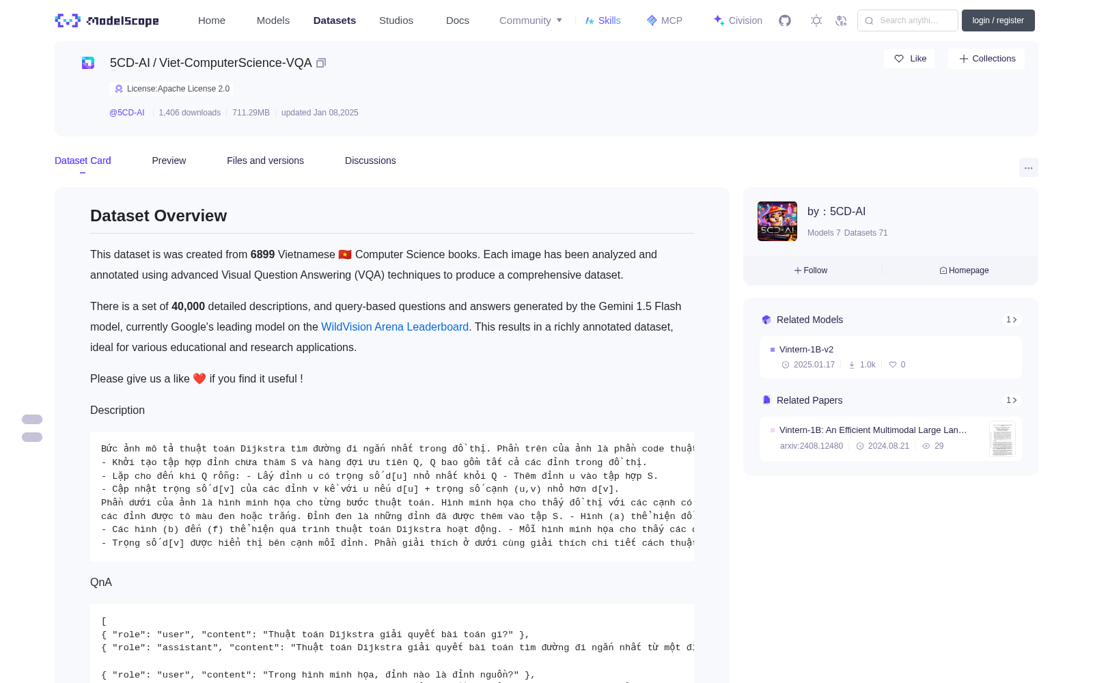Select the Datasets nav item

pos(335,20)
